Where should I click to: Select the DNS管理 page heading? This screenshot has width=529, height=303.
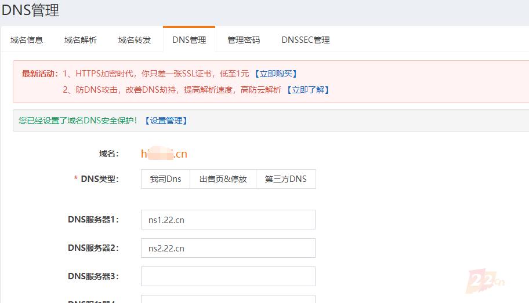30,10
